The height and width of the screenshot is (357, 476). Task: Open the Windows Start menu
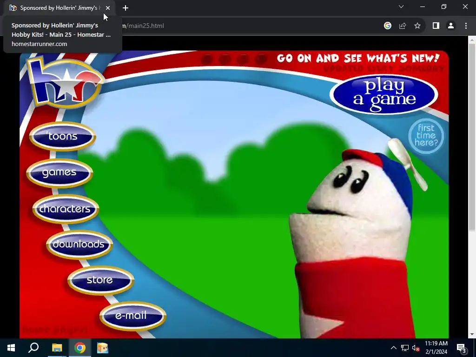pyautogui.click(x=11, y=348)
